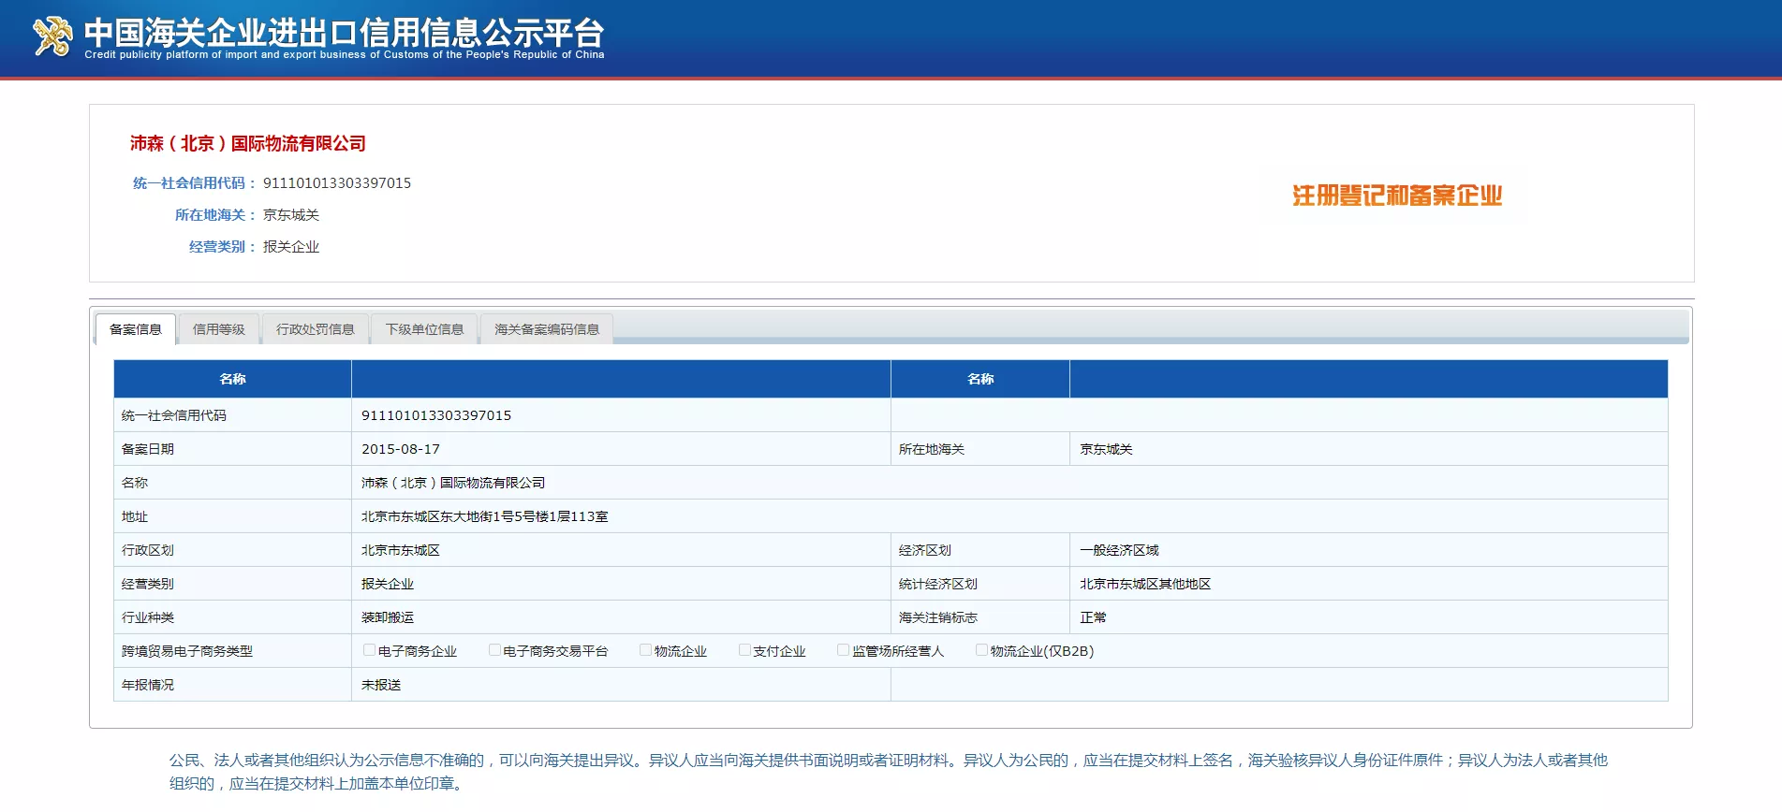Select credit code 911101013303397015 in the table
The width and height of the screenshot is (1782, 812).
[x=436, y=415]
